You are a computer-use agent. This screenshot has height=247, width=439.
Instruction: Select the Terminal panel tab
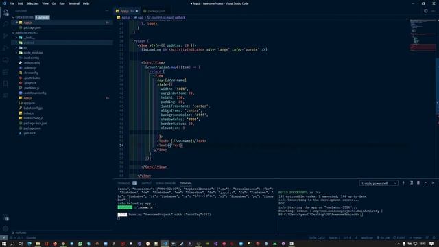coord(186,183)
